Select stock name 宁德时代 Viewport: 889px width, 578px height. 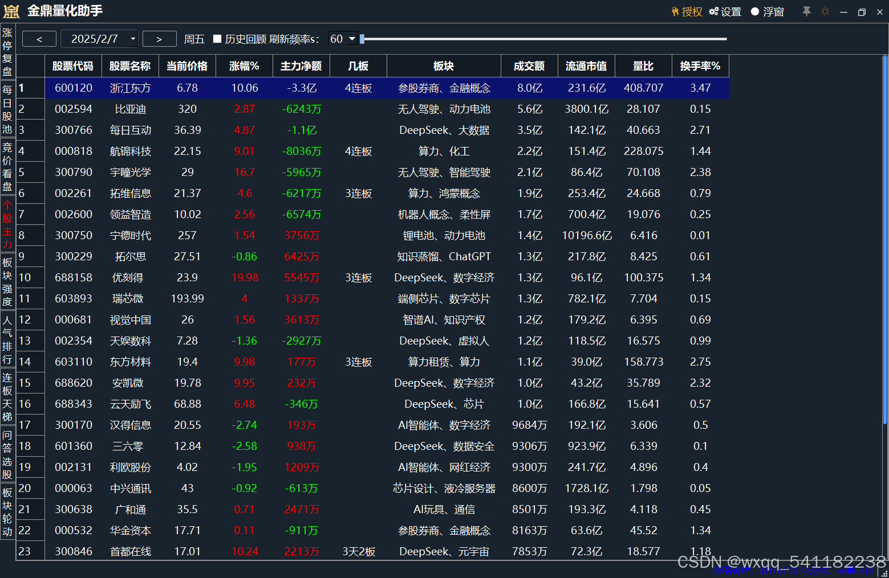pyautogui.click(x=131, y=235)
